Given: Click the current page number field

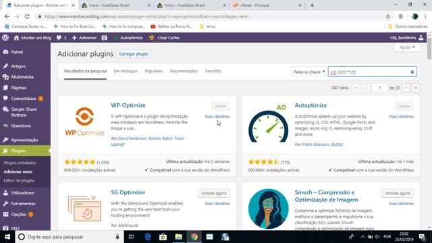Looking at the screenshot, I should point(379,88).
